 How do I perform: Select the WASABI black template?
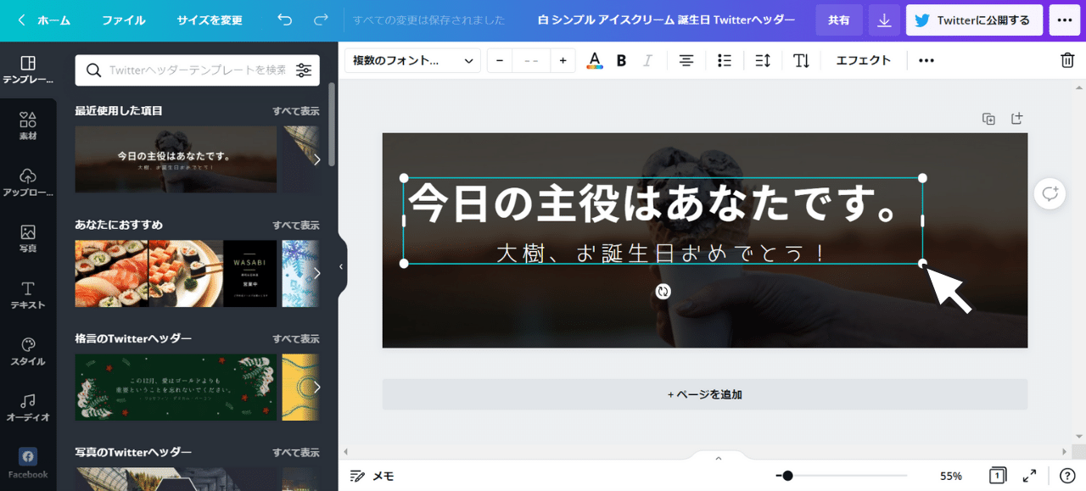click(x=250, y=273)
